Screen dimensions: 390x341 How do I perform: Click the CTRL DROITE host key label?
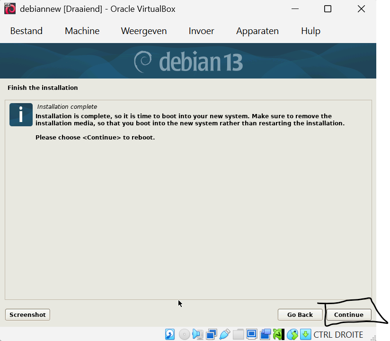pos(338,334)
